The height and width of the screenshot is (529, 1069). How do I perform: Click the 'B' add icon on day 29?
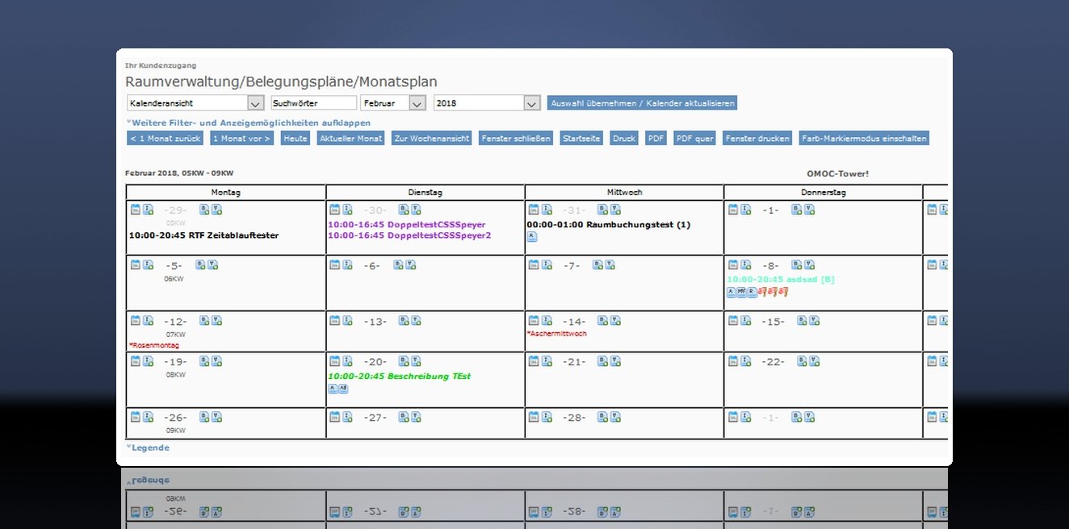(204, 210)
